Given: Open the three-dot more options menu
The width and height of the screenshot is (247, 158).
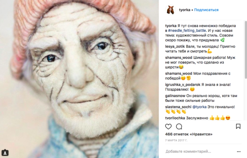Looking at the screenshot, I should 239,152.
